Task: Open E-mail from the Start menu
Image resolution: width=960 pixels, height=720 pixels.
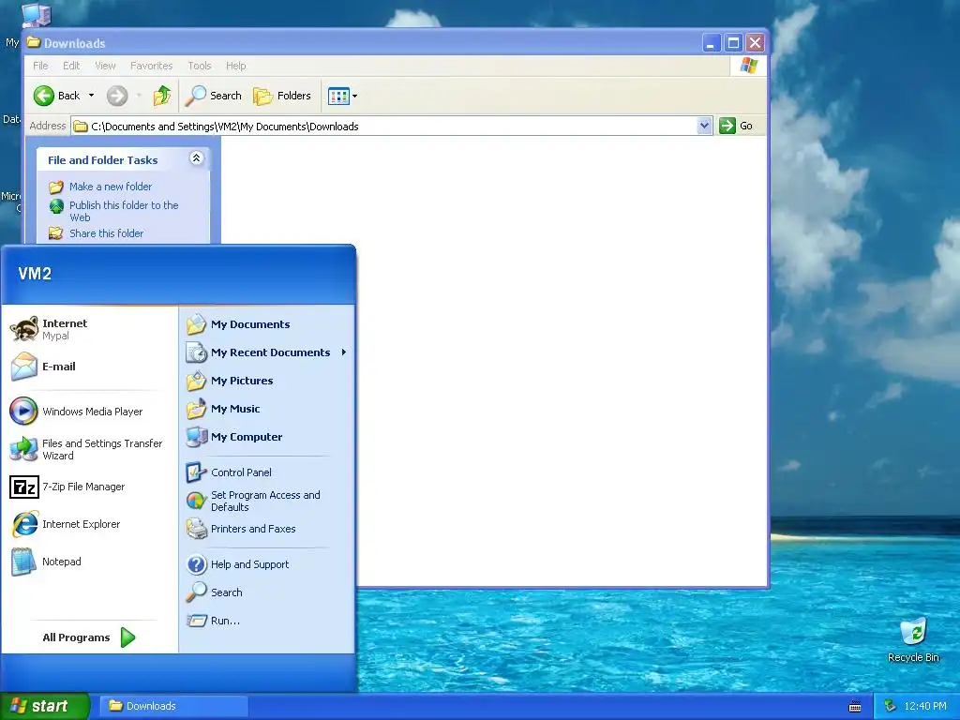Action: (x=90, y=367)
